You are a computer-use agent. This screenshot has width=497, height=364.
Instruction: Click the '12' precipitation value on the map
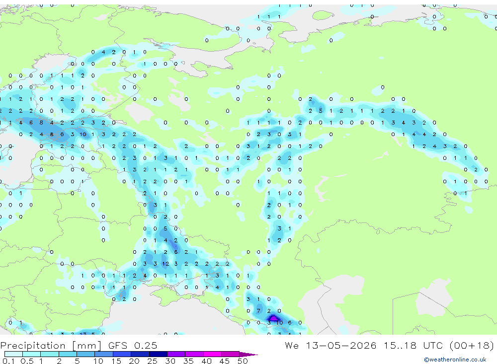pyautogui.click(x=166, y=264)
